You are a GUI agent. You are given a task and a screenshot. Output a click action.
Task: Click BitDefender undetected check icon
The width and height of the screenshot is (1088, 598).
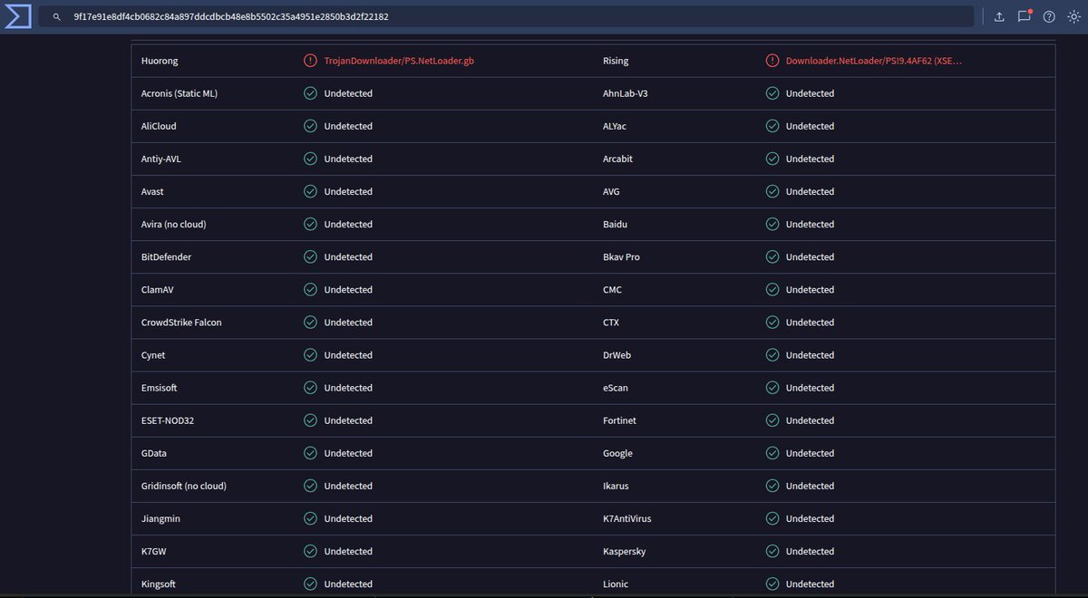pyautogui.click(x=310, y=256)
